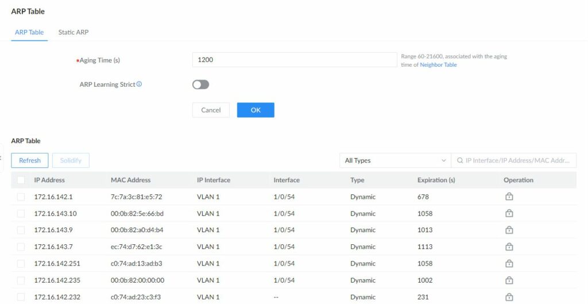Screen dimensions: 588x304
Task: Click the search magnifier icon
Action: (460, 160)
